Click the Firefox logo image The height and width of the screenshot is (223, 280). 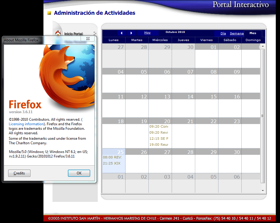coord(67,77)
